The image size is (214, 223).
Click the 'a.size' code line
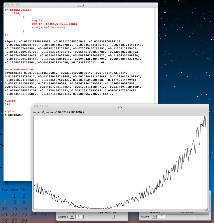[x=10, y=101]
